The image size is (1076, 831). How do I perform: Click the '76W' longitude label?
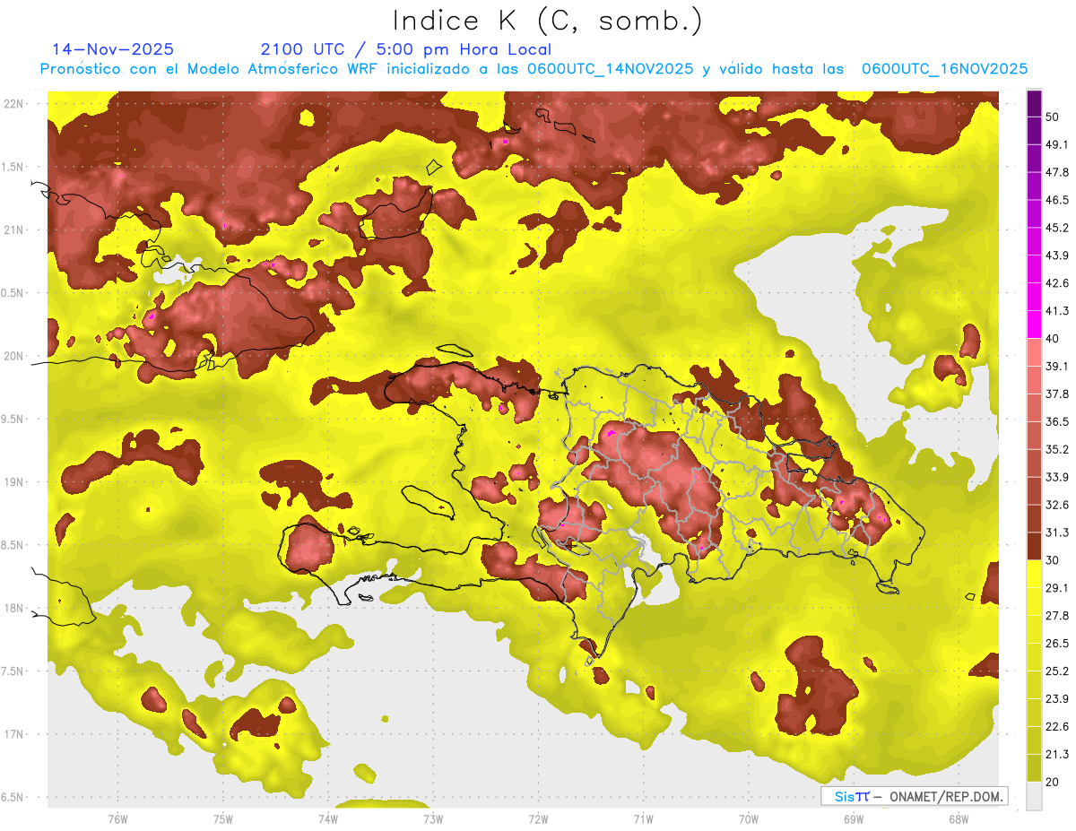[x=117, y=818]
